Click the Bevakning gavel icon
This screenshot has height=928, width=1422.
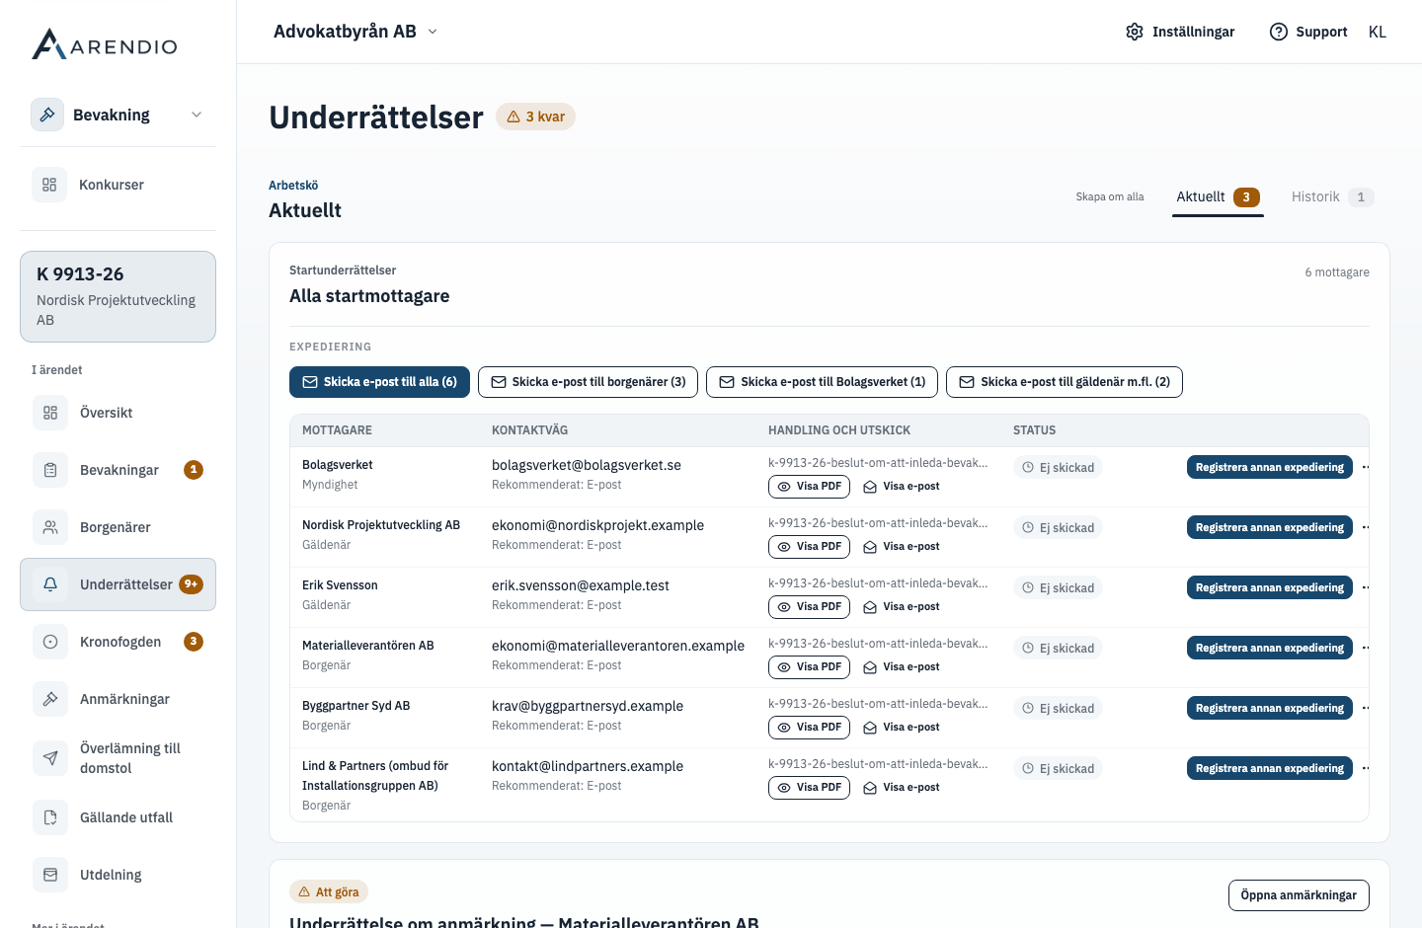coord(47,115)
